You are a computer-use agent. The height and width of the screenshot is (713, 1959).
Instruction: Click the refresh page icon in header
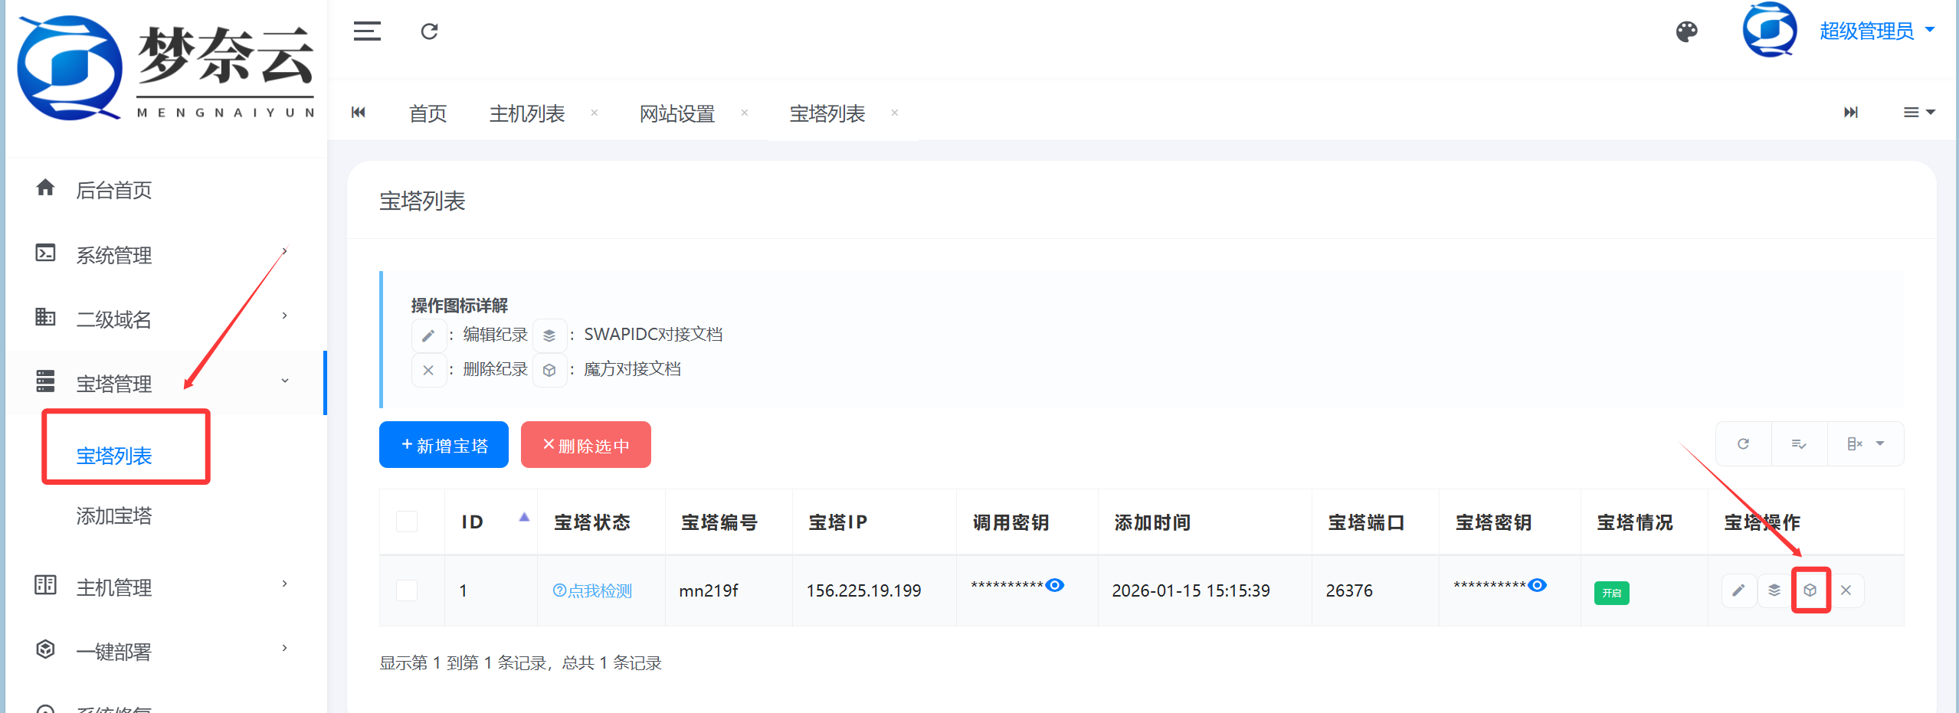(x=429, y=31)
